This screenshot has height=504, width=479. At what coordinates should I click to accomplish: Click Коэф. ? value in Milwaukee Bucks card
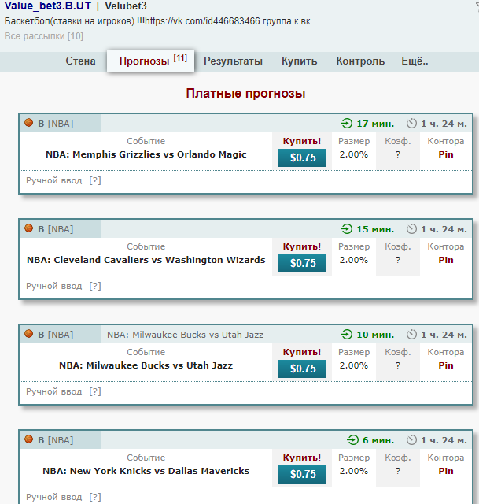[x=398, y=365]
